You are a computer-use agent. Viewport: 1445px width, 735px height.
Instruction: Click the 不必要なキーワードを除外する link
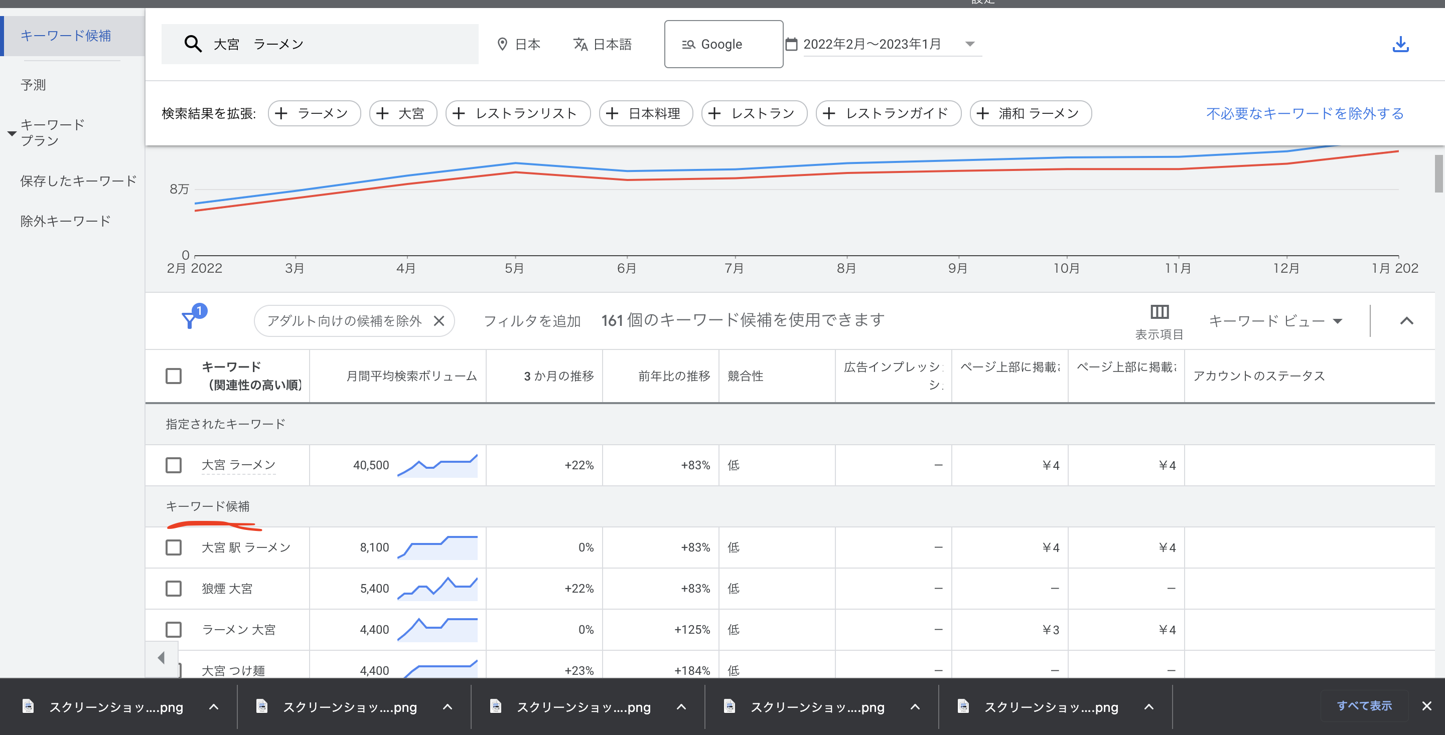tap(1305, 114)
